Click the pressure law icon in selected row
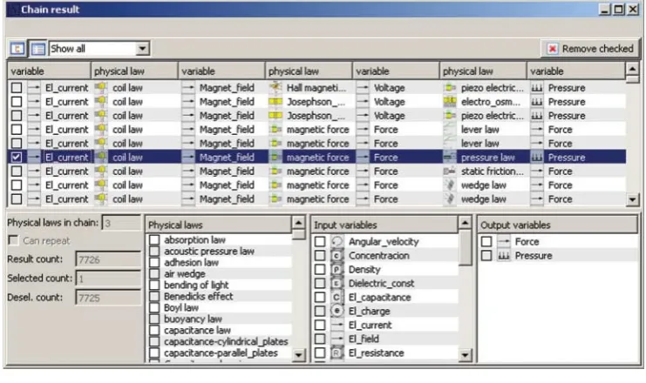Screen dimensions: 646x383 [450, 158]
